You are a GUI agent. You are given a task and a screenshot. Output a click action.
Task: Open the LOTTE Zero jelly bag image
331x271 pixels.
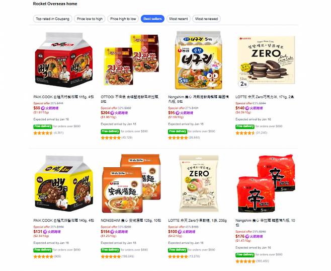199,183
